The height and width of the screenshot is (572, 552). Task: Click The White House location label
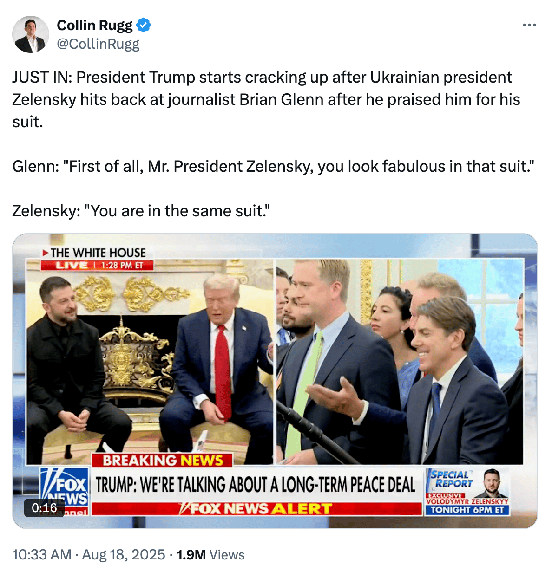click(x=94, y=253)
